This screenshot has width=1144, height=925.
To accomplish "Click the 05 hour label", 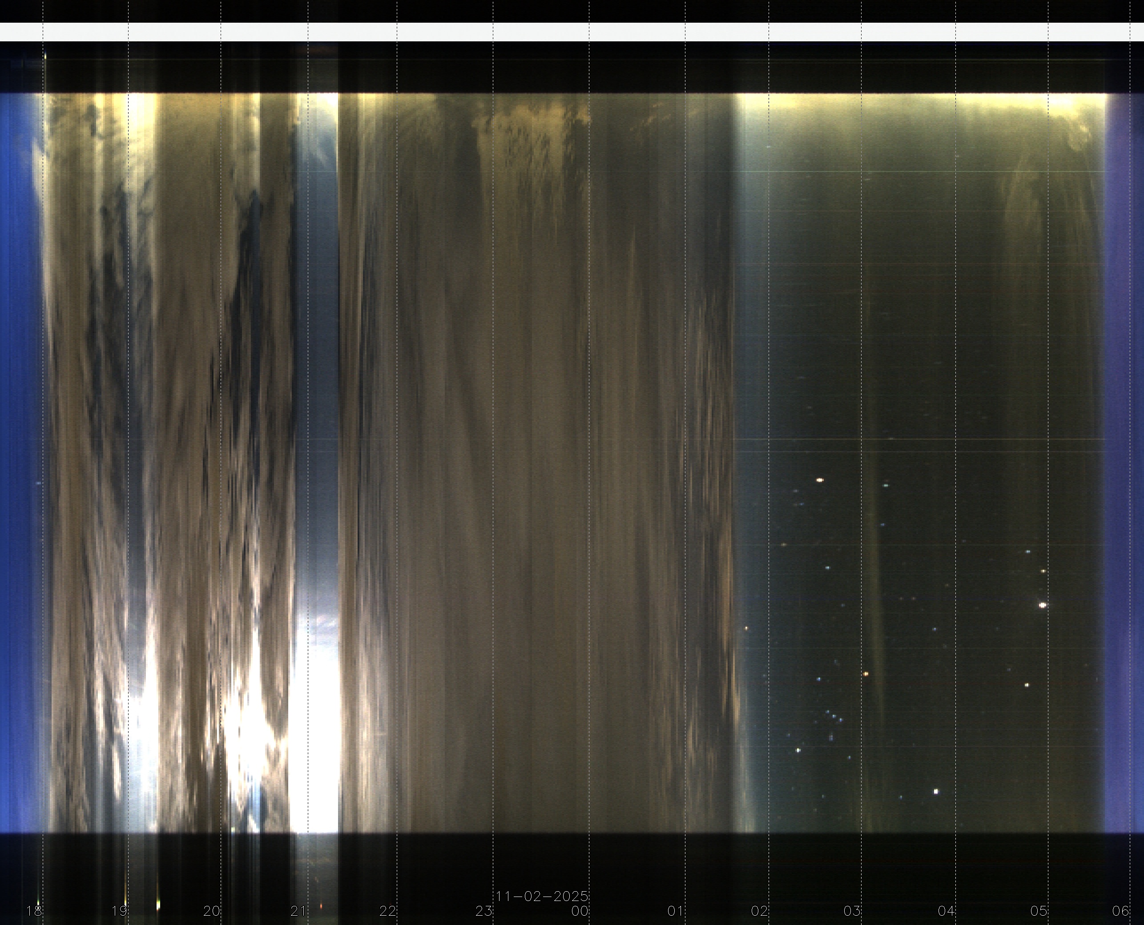I will tap(1039, 911).
